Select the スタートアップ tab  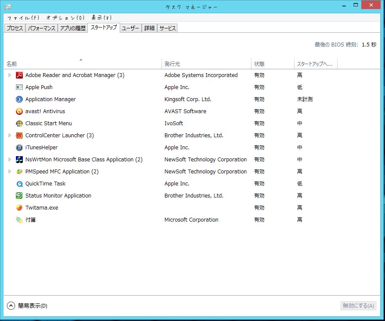click(x=104, y=28)
